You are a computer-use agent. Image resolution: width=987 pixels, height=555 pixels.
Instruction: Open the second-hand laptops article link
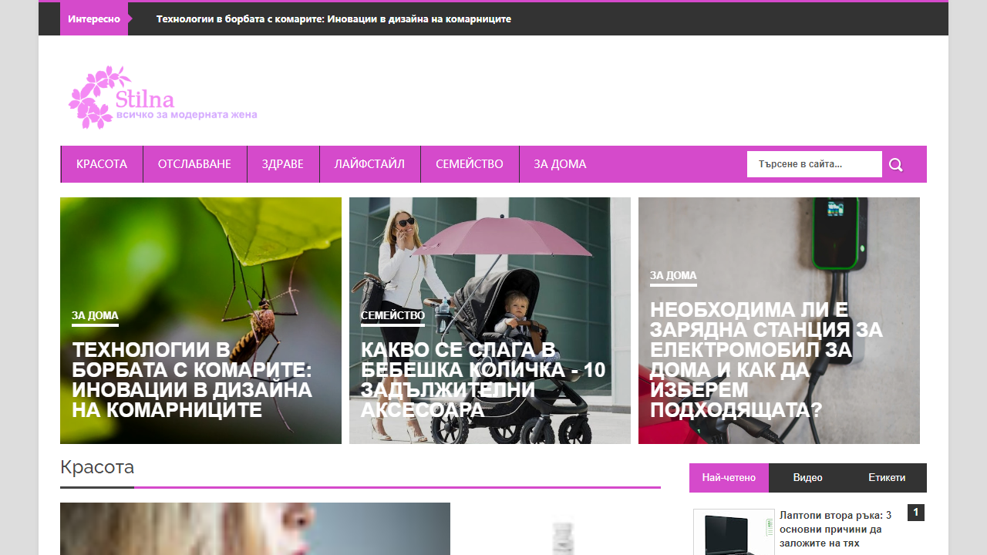(x=836, y=529)
